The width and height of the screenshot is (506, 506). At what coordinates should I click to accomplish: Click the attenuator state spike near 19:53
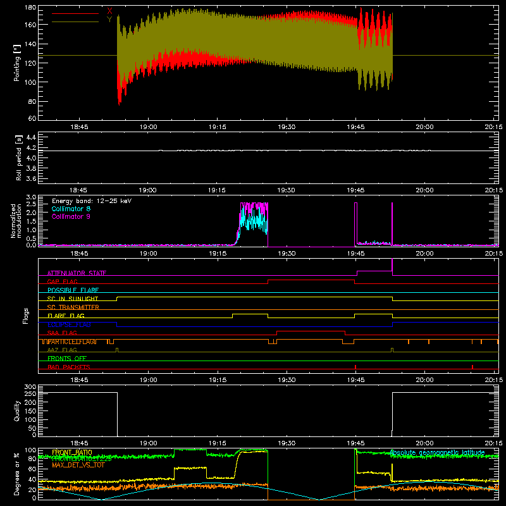392,266
